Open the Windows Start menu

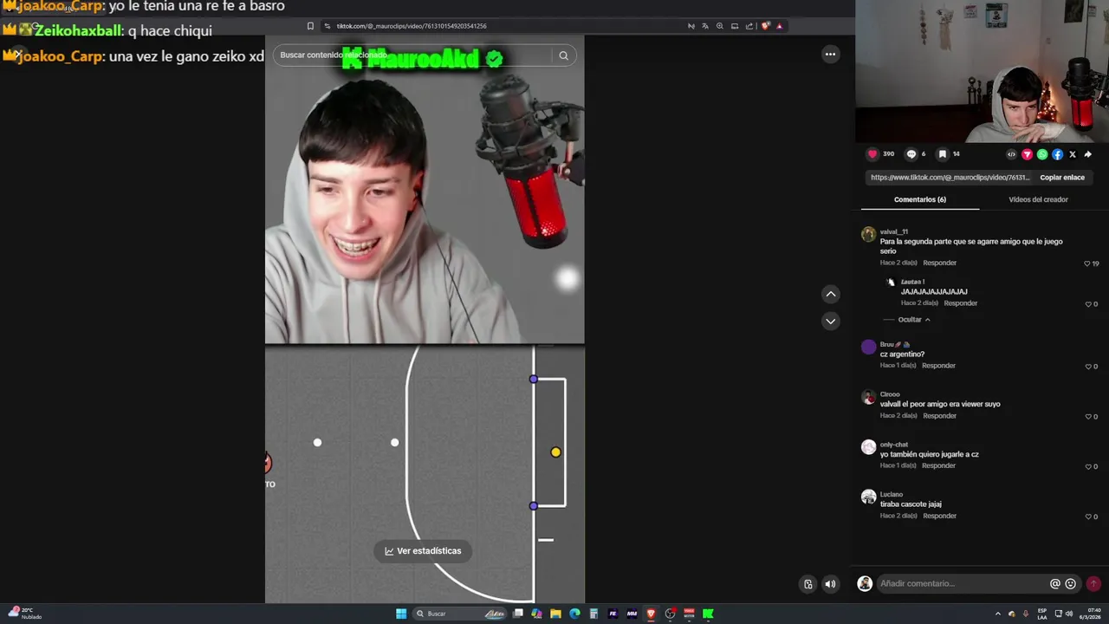(x=401, y=614)
